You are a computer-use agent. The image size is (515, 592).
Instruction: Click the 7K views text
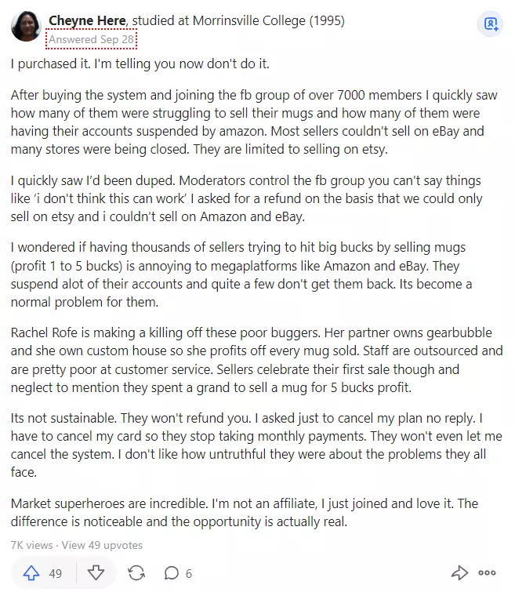click(31, 545)
